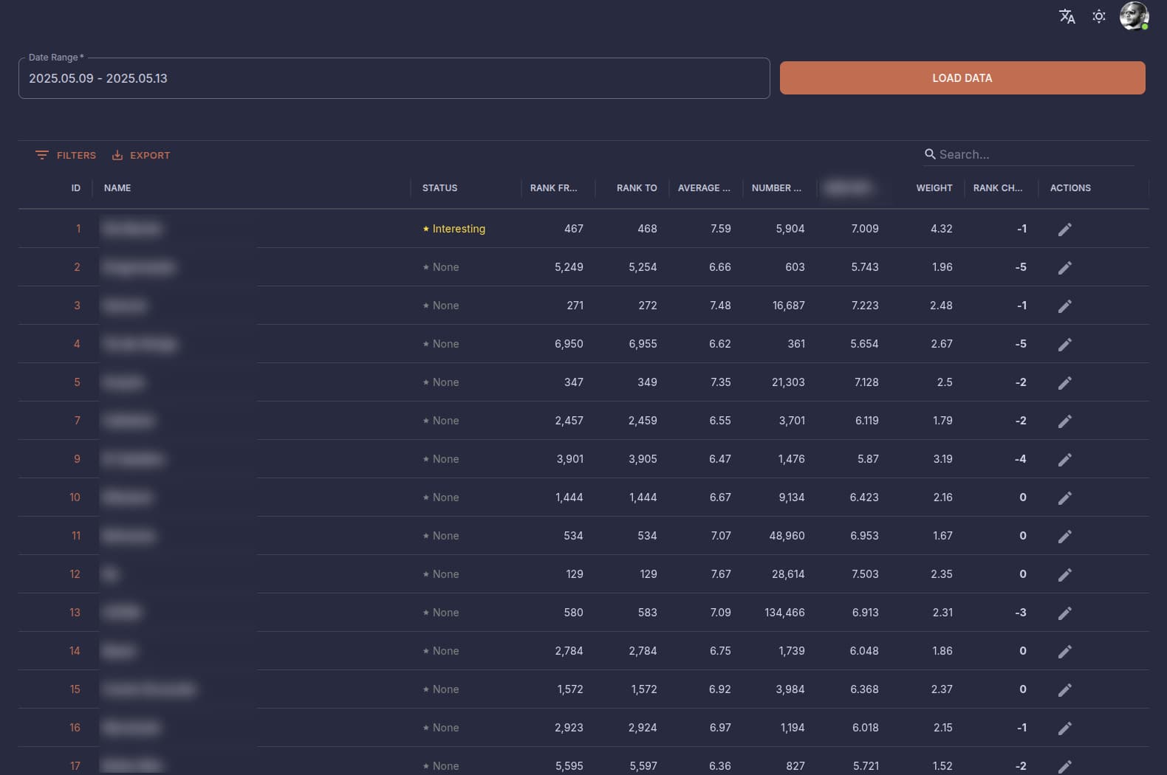Select average value 7.59
Screen dimensions: 1167x775
point(720,229)
